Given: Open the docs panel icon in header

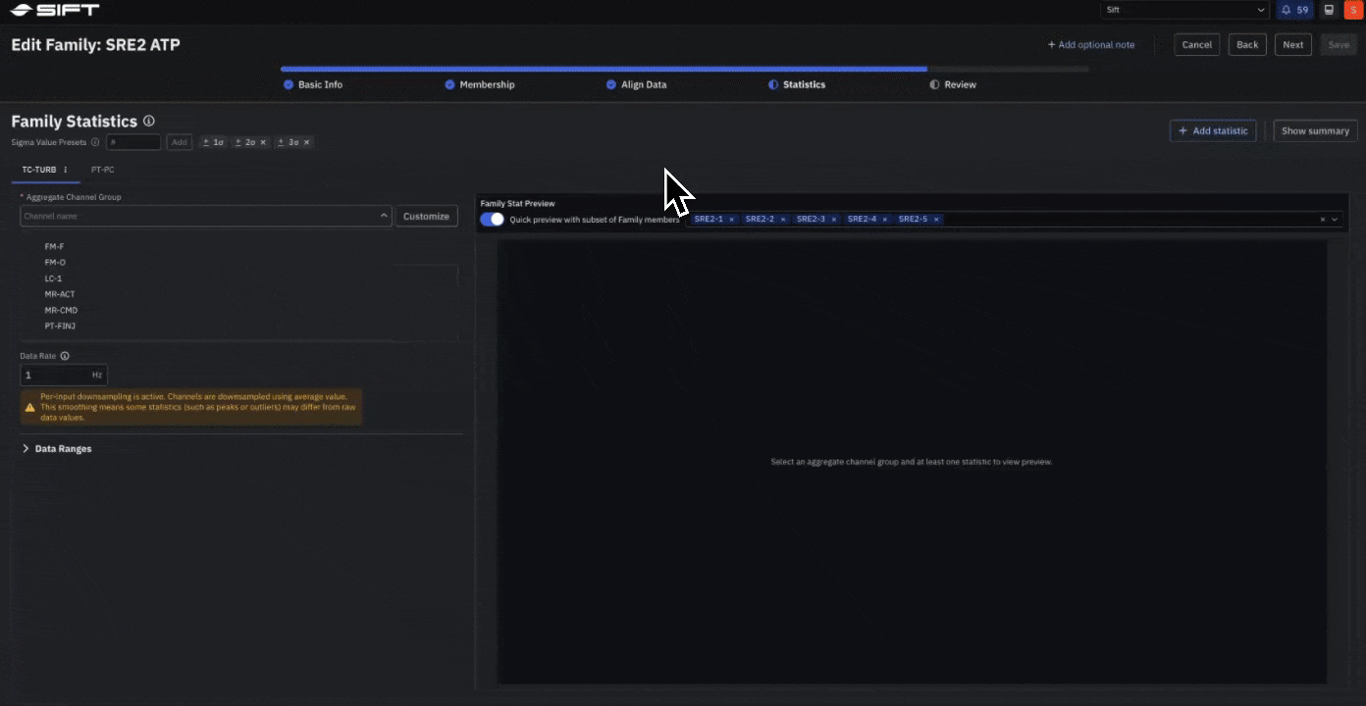Looking at the screenshot, I should [x=1329, y=10].
